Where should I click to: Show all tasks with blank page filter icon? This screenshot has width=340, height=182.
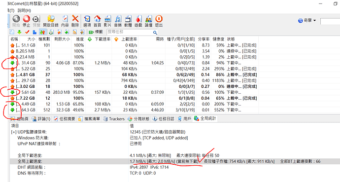(12, 32)
